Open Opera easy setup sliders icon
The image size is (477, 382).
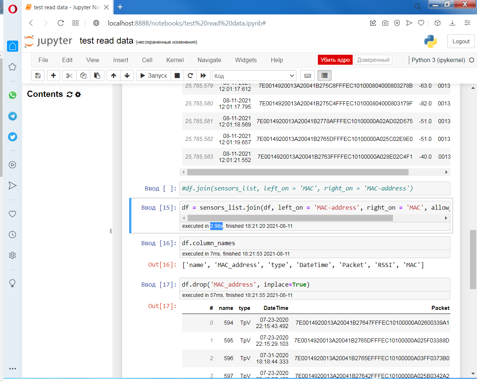pos(467,23)
